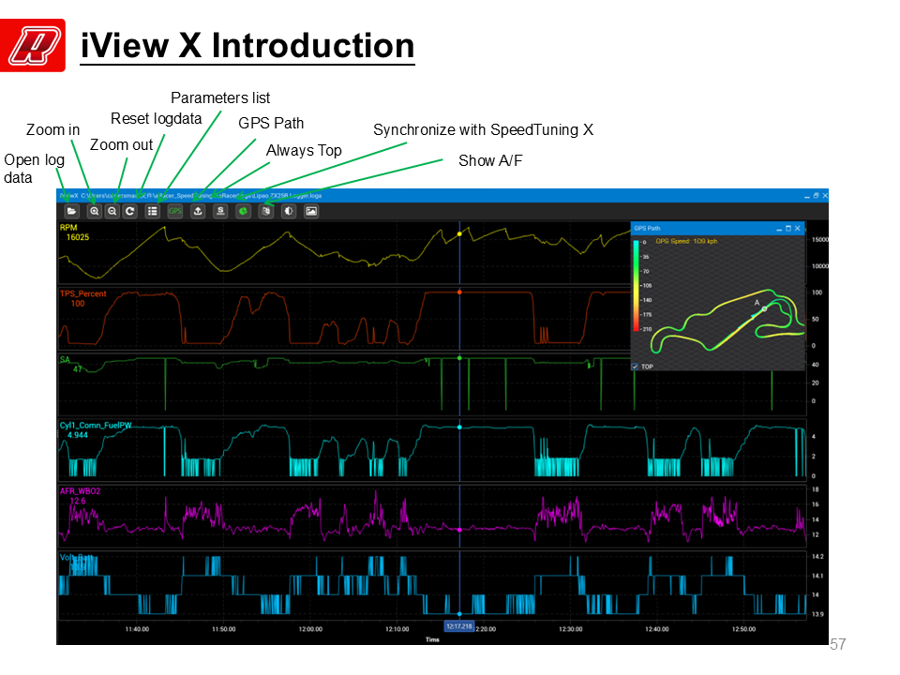Click the half-circle contrast toolbar icon
Image resolution: width=900 pixels, height=675 pixels.
tap(289, 211)
